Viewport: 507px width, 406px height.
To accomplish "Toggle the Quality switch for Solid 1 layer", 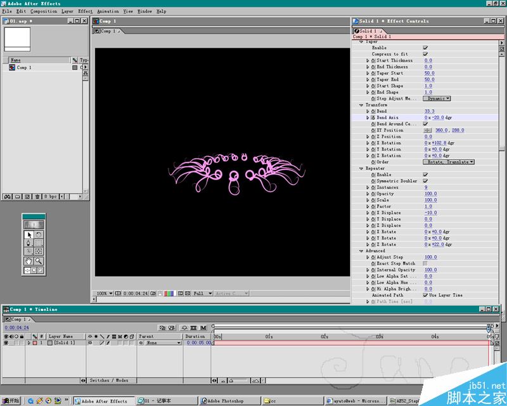I will pos(101,343).
